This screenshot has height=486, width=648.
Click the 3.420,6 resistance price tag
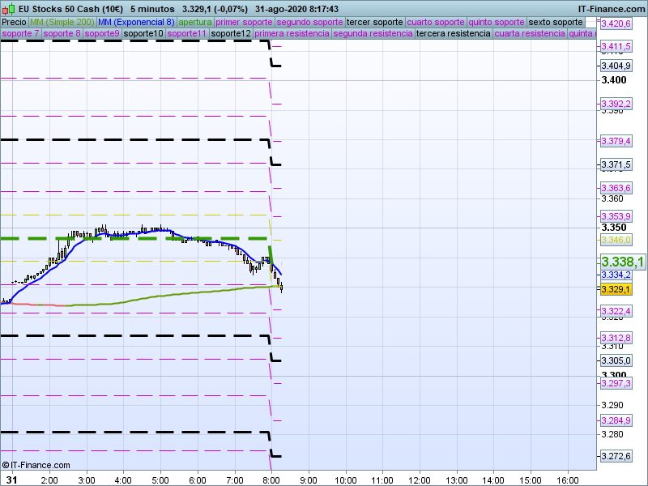click(x=616, y=24)
